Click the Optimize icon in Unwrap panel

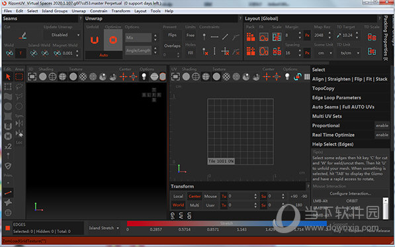113,40
